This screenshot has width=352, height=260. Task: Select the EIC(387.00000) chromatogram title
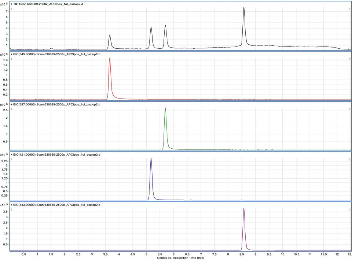(55, 104)
